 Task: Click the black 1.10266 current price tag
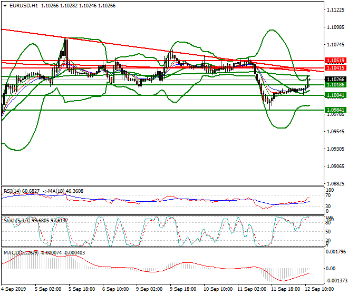coord(335,79)
